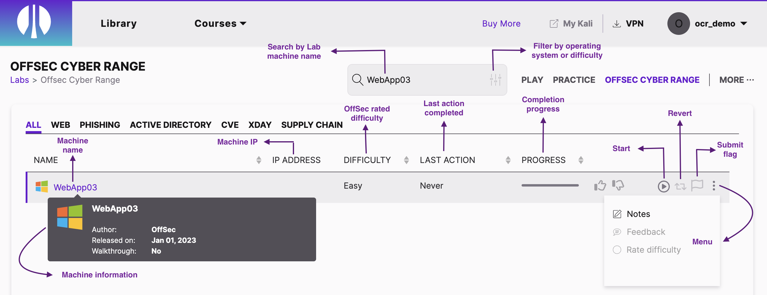The width and height of the screenshot is (767, 295).
Task: Sort by the NAME column arrows
Action: pyautogui.click(x=259, y=160)
